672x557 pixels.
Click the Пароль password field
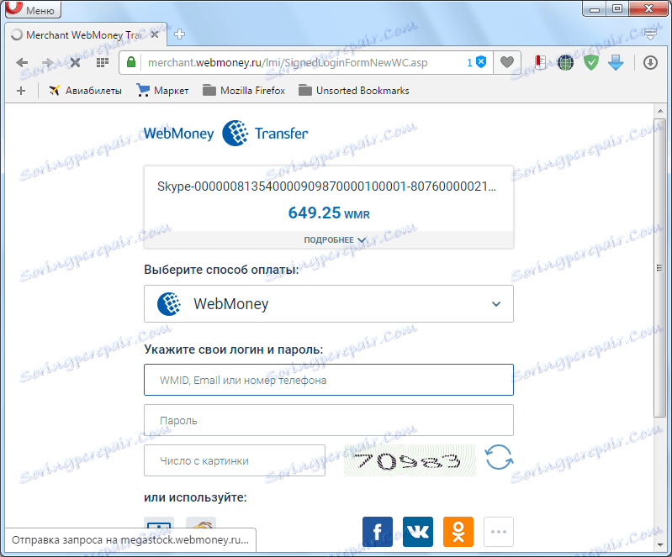click(329, 420)
